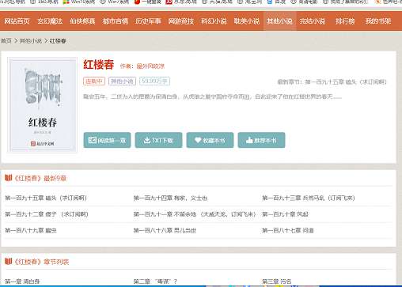Click the 其他小说 category tag under the title
Screen dimensions: 402x287
(x=122, y=81)
